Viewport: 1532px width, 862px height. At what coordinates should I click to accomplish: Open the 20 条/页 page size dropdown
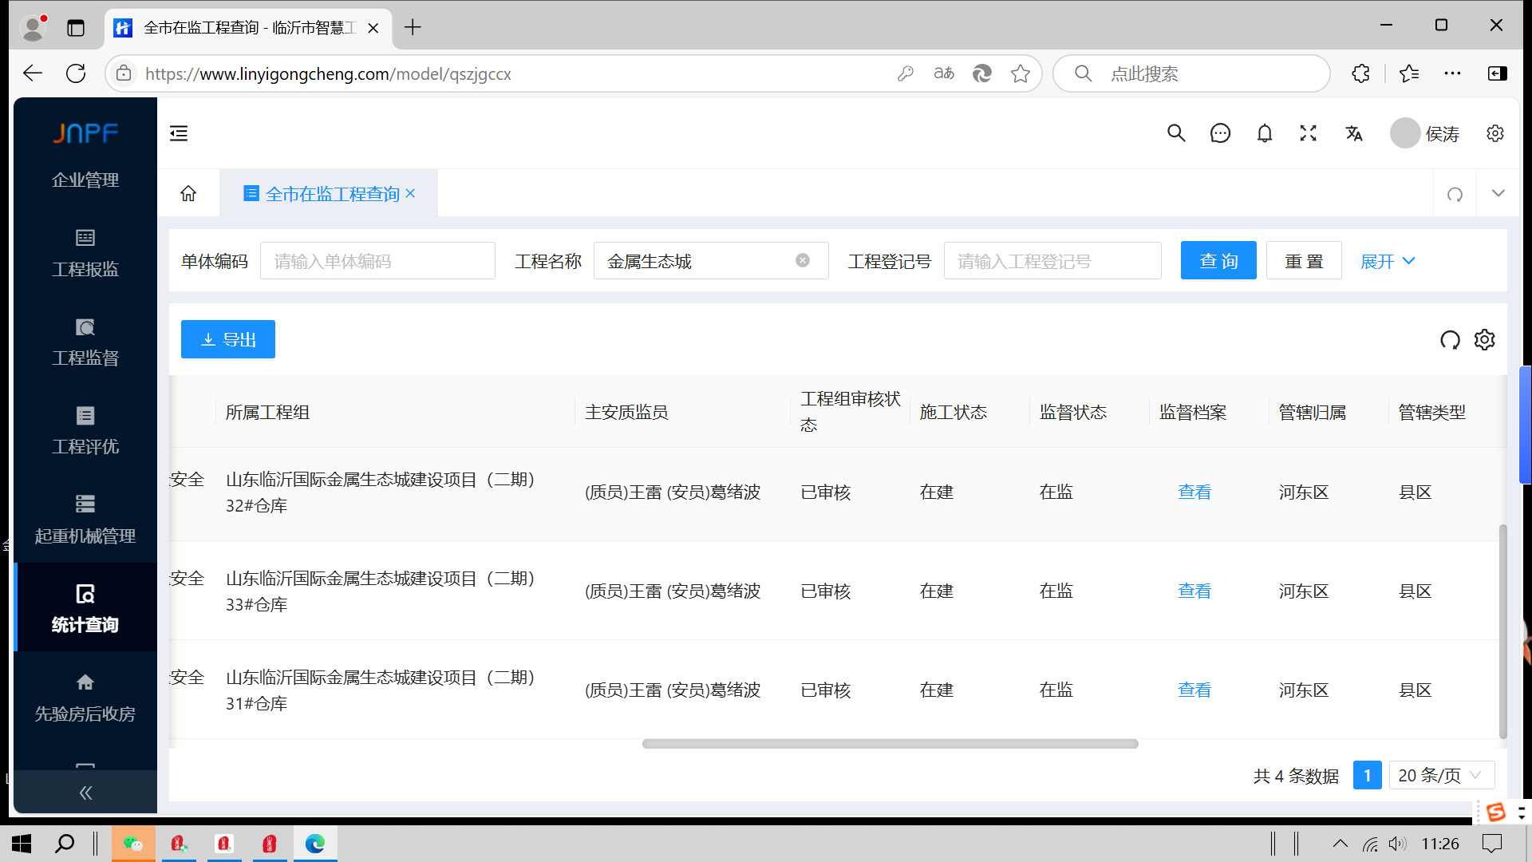pyautogui.click(x=1442, y=775)
